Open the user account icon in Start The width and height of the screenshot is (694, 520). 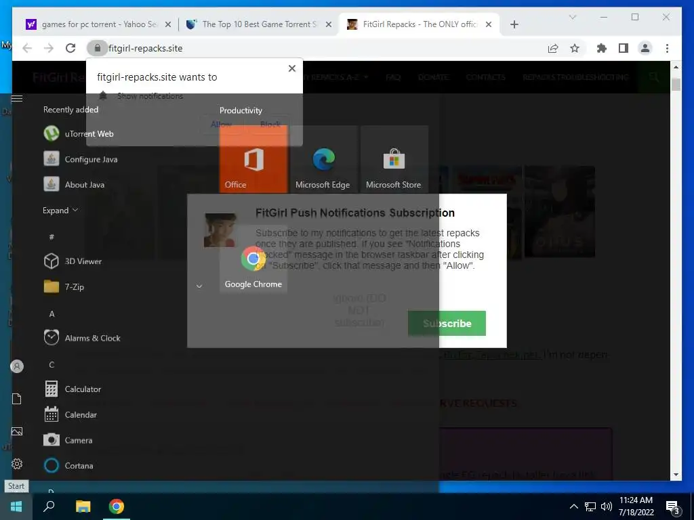pyautogui.click(x=17, y=366)
